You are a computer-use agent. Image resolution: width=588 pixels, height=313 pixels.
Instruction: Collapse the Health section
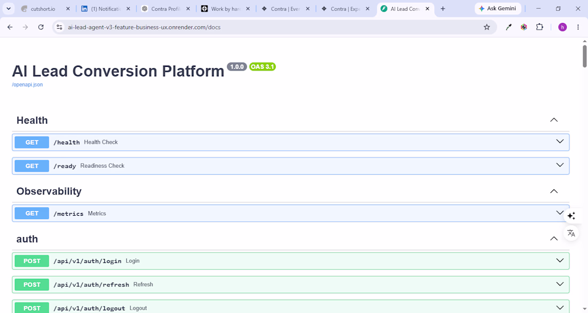coord(554,120)
